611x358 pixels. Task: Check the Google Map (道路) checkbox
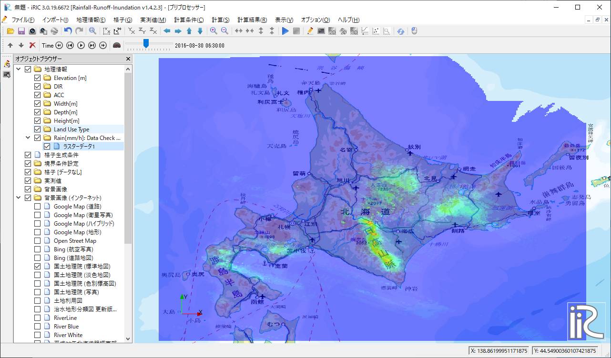pyautogui.click(x=38, y=207)
